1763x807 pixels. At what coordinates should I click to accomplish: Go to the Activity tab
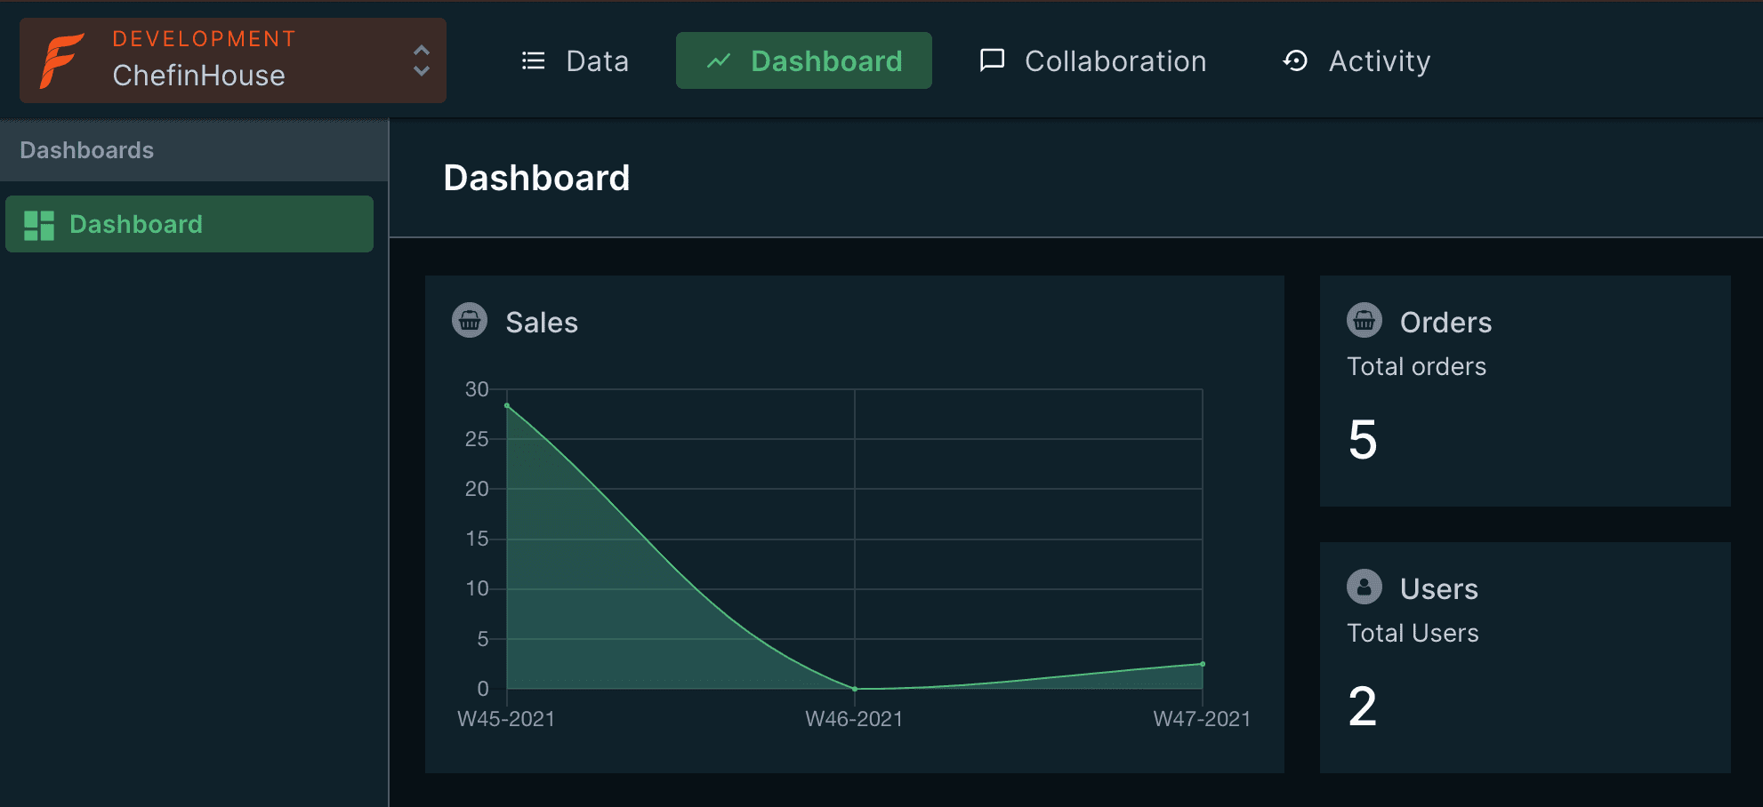click(1379, 60)
